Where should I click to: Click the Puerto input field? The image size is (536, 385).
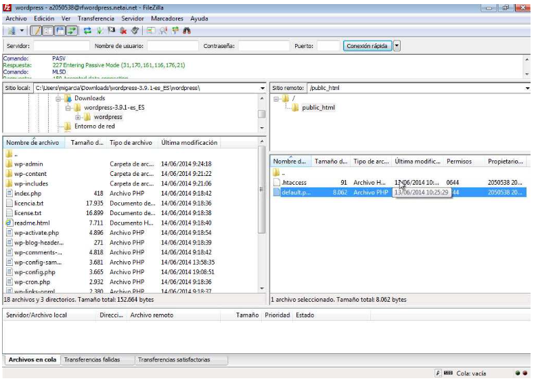(x=328, y=46)
